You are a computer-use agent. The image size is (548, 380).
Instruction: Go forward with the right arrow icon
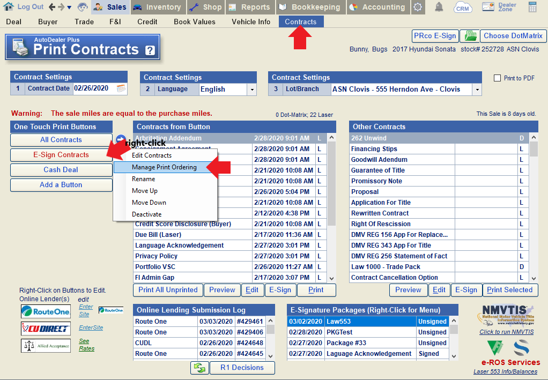[61, 7]
